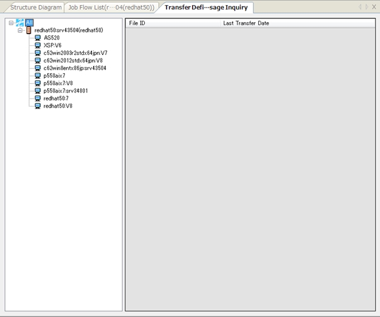Close the current tab with X button
380x317 pixels.
pyautogui.click(x=374, y=8)
